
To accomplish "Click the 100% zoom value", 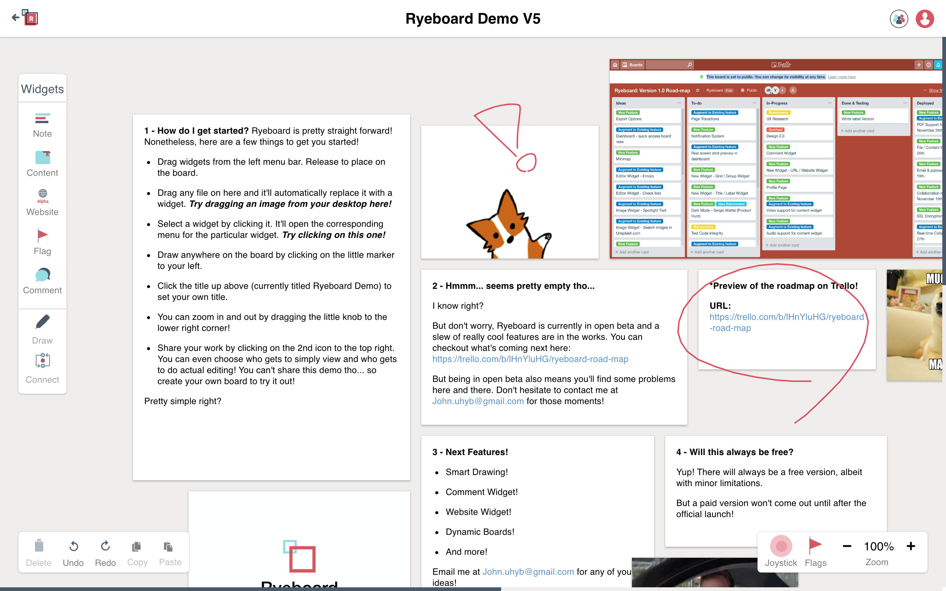I will [879, 546].
